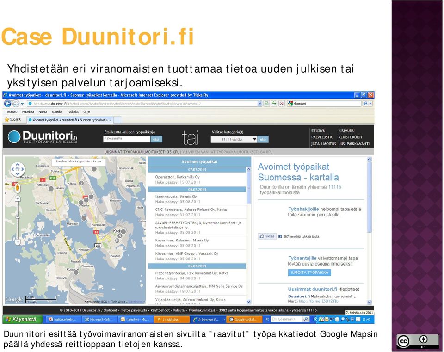
Task: Click the map zoom in plus button
Action: click(18, 199)
